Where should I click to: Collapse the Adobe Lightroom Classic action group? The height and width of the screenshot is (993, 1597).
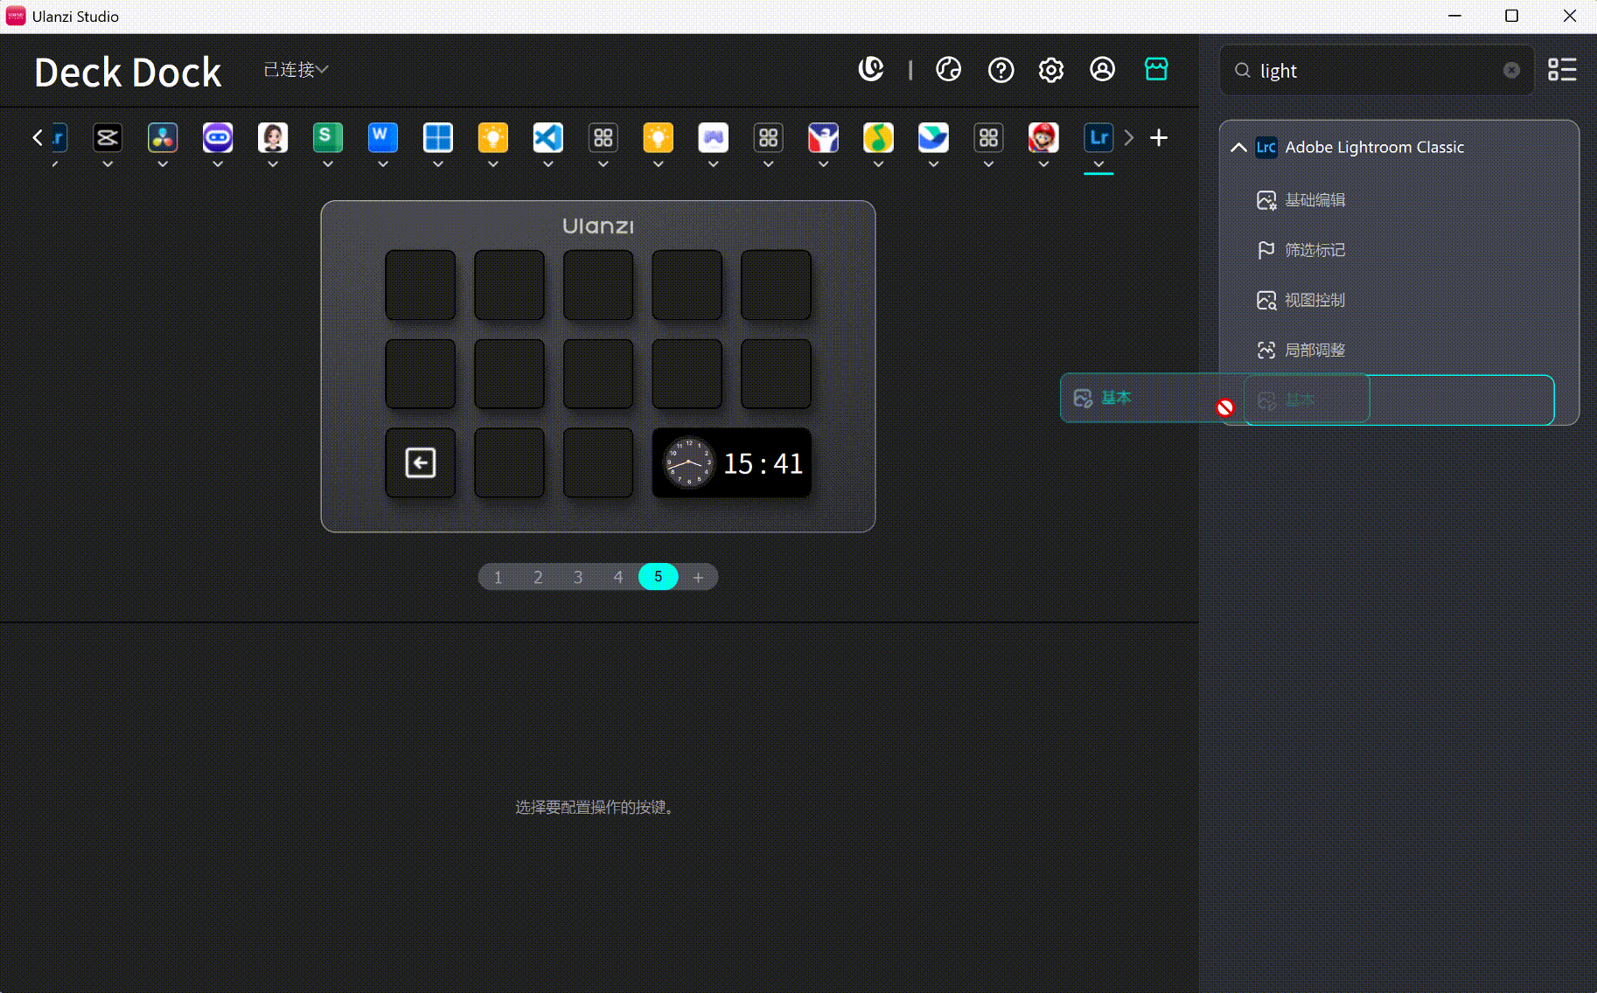coord(1238,147)
